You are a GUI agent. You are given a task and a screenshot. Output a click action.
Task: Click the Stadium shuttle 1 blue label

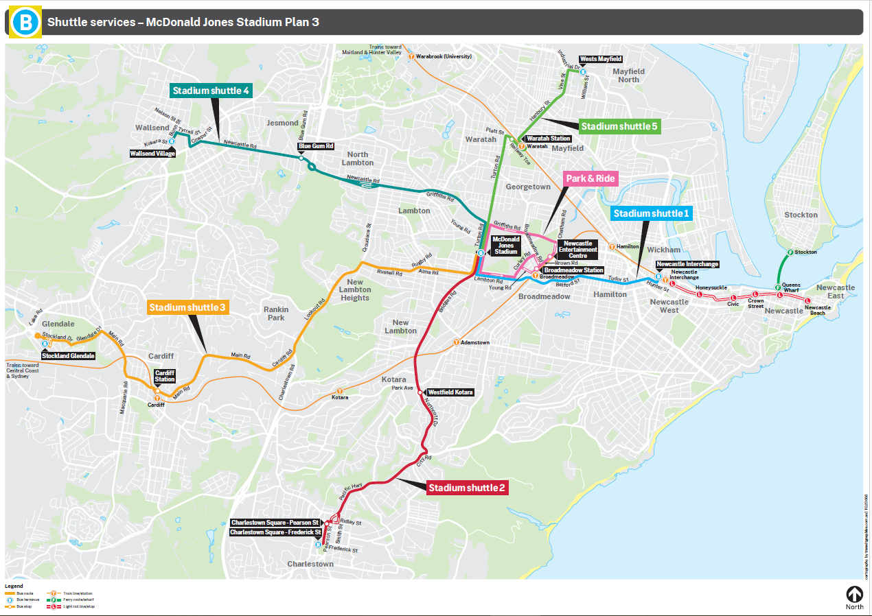pos(651,213)
